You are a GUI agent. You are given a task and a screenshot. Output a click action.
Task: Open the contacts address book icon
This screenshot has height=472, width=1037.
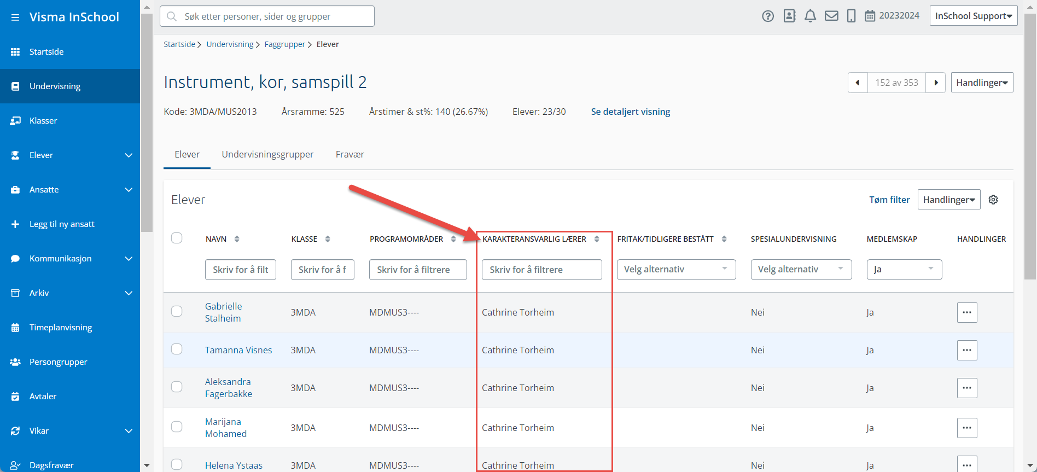pyautogui.click(x=789, y=16)
